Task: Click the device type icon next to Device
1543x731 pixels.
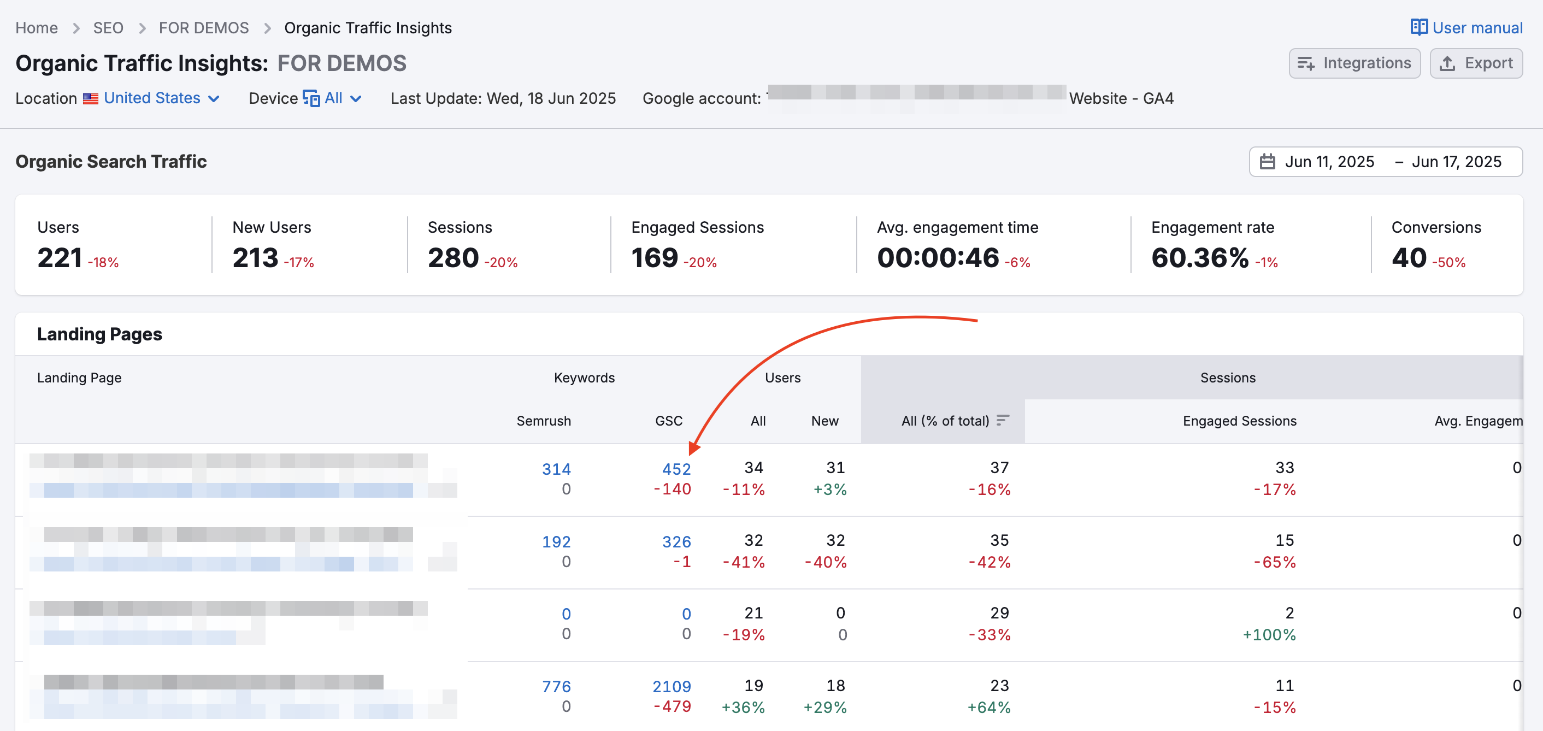Action: click(311, 98)
